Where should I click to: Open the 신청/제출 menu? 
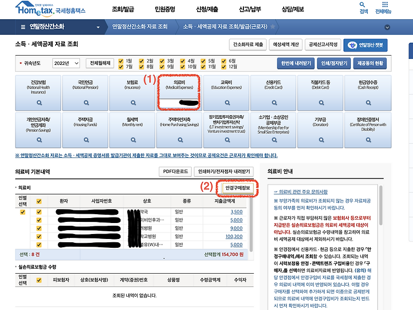[x=207, y=9]
